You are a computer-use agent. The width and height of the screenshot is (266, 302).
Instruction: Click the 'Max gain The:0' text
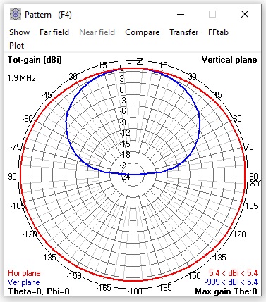226,291
